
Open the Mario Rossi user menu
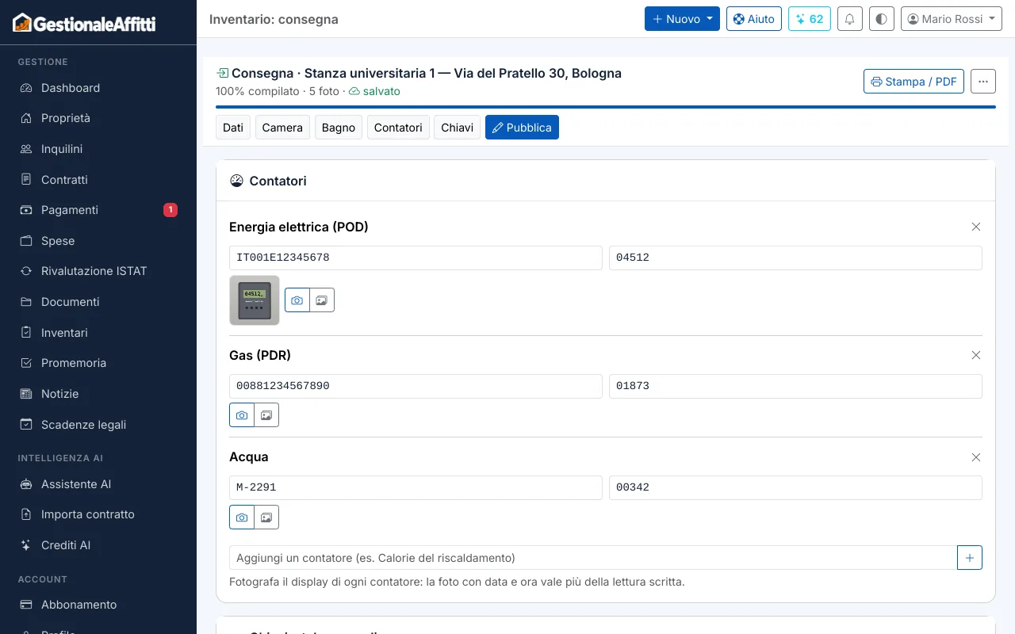952,19
